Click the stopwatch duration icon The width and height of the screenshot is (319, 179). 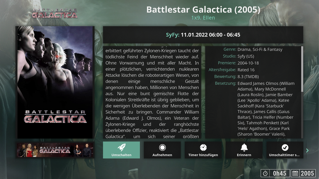(265, 173)
